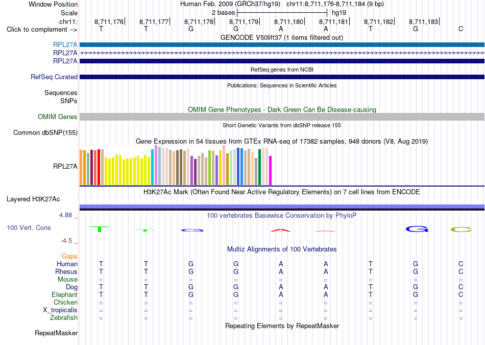Click 'Repeating Elements by RepeatMasker' title
Viewport: 485px width, 345px height.
pos(282,326)
